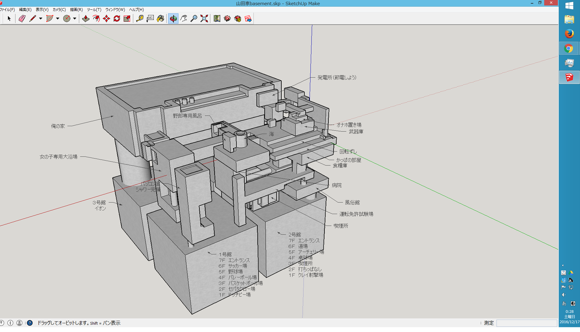Pick the Paint Bucket tool
The height and width of the screenshot is (332, 580).
click(x=160, y=18)
